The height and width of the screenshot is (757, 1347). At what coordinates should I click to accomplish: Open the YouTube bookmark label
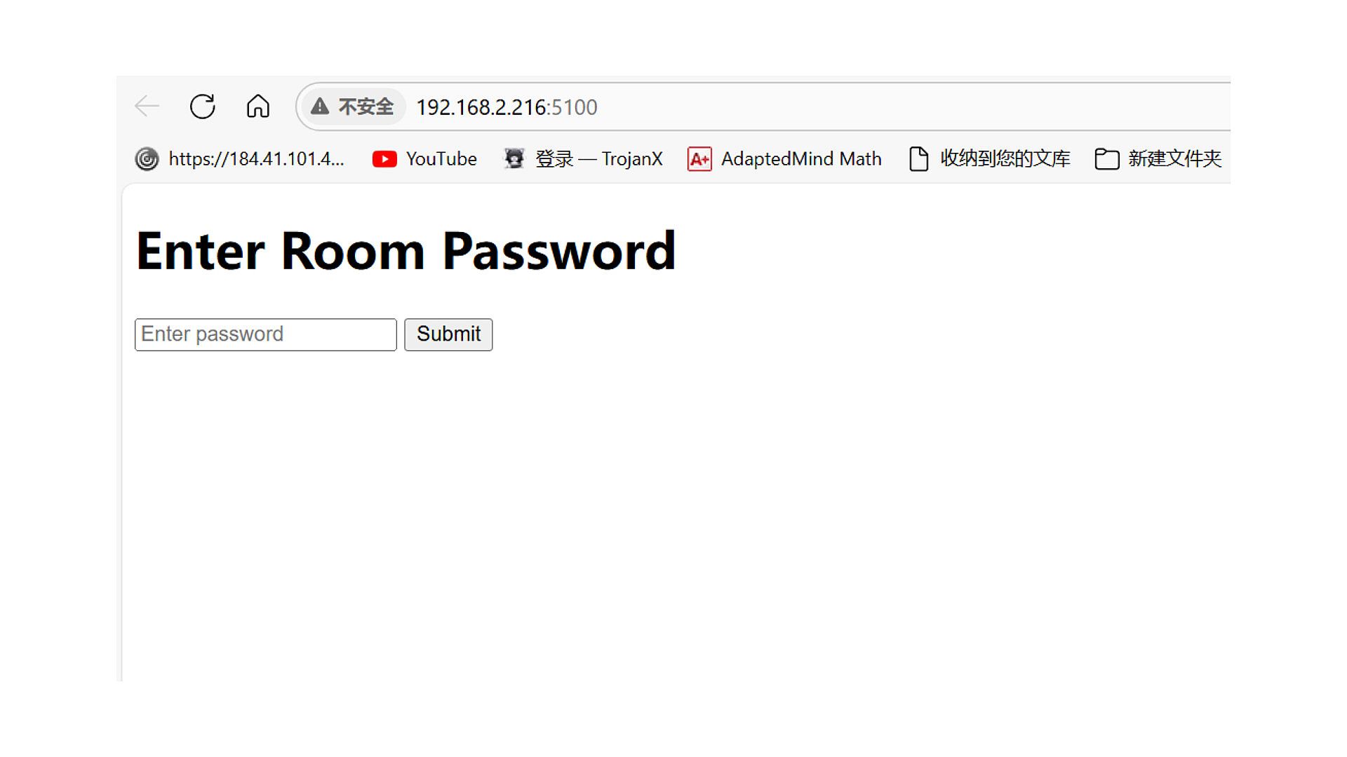[441, 159]
